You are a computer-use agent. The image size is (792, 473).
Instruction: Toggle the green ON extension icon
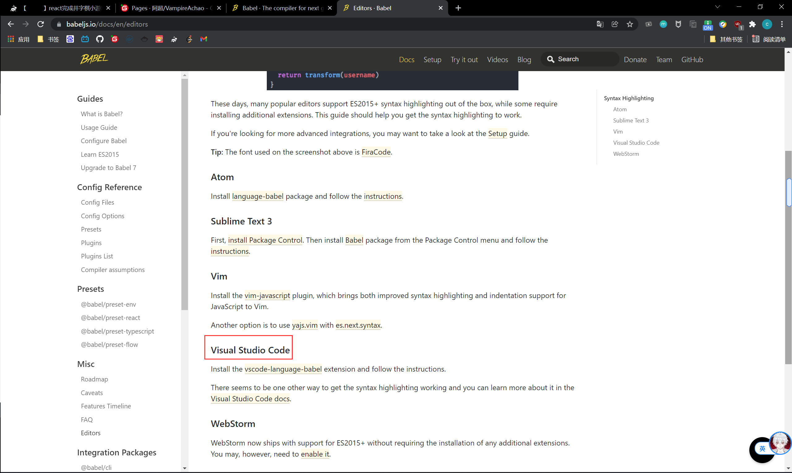(x=708, y=25)
